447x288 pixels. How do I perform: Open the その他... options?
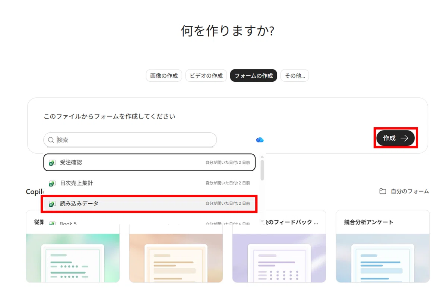[x=295, y=76]
